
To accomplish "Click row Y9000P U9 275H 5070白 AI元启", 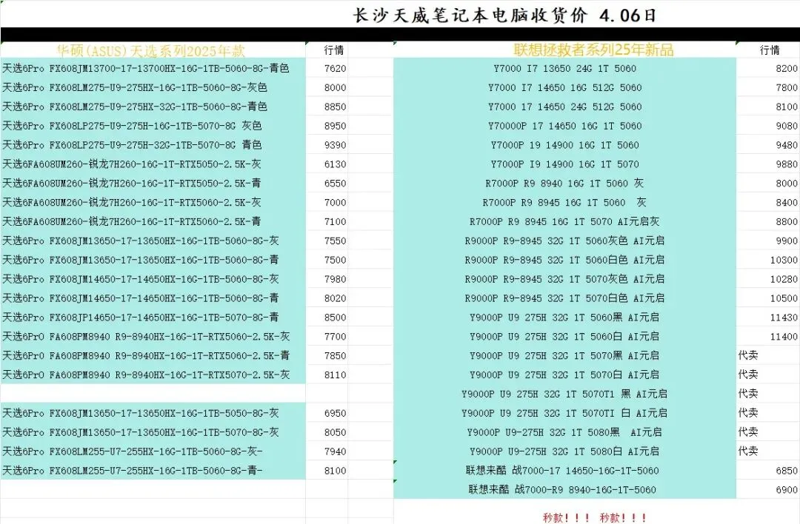I will pos(564,374).
